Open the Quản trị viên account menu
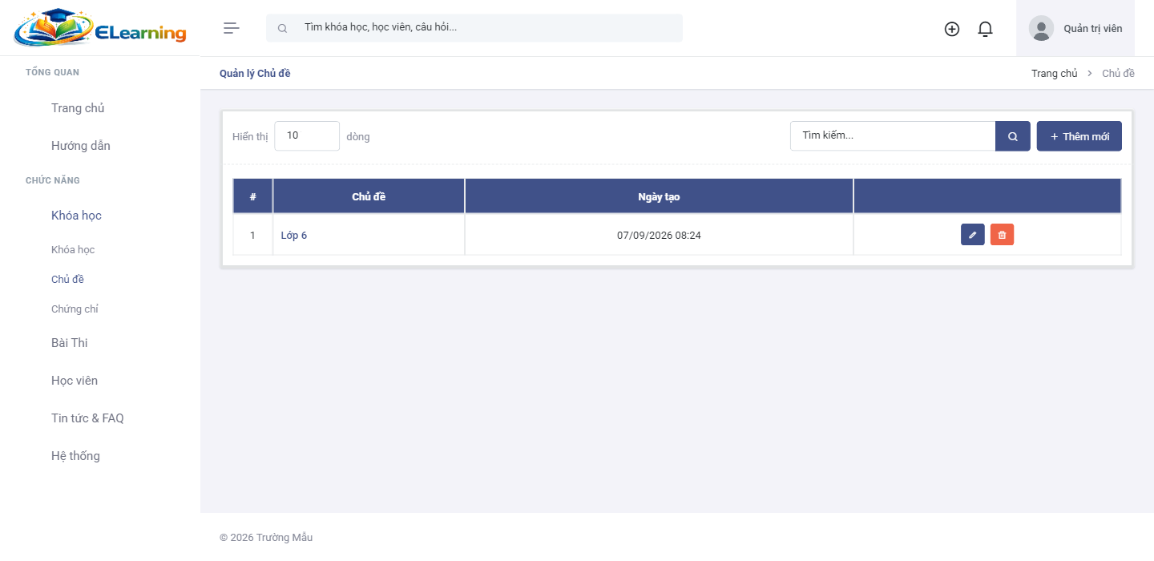Image resolution: width=1154 pixels, height=561 pixels. coord(1075,28)
